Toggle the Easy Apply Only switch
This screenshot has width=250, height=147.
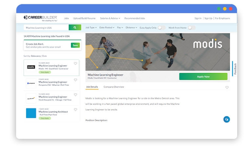coord(161,28)
